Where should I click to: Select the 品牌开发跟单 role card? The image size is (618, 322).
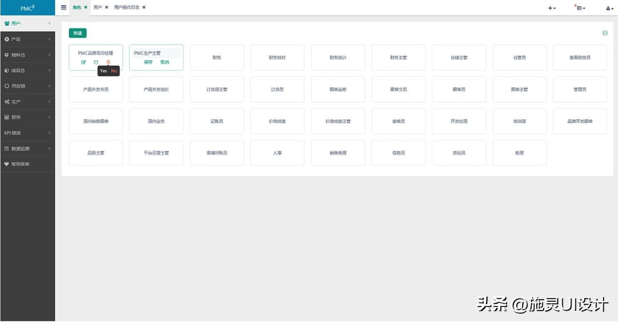point(580,121)
